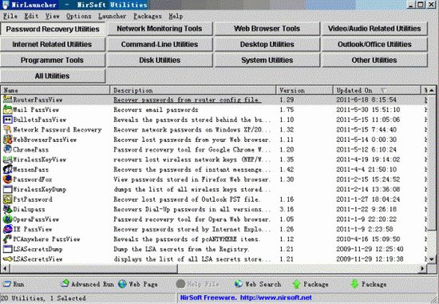Click the WirelessKeyDump window icon
439x304 pixels.
coord(7,189)
